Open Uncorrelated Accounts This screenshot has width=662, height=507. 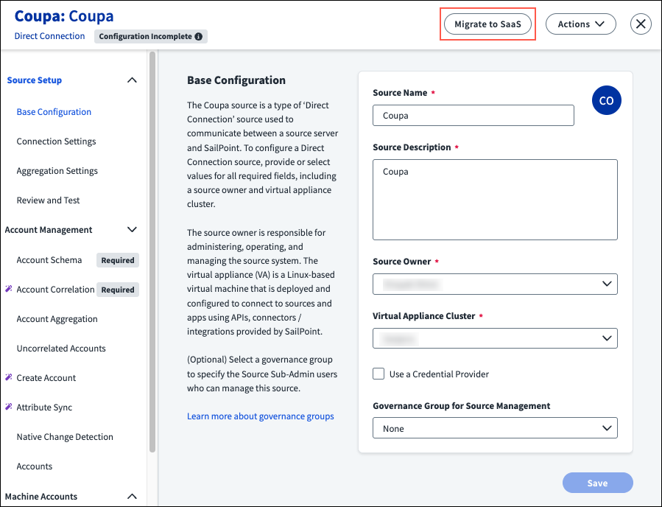click(61, 348)
